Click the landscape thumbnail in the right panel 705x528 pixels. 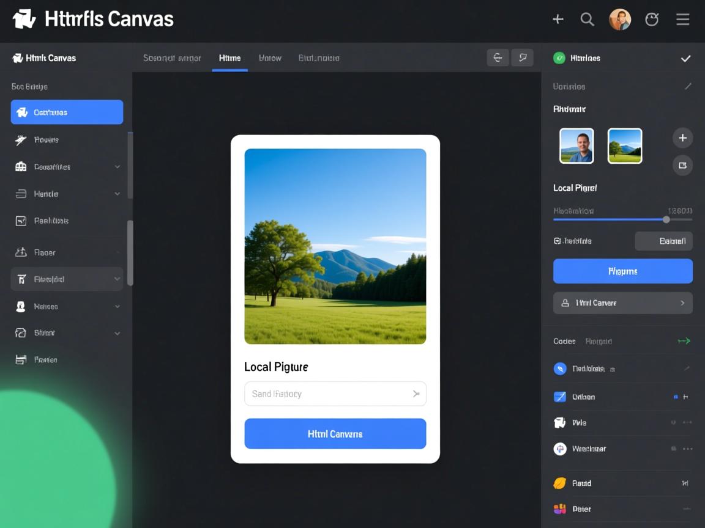click(624, 145)
